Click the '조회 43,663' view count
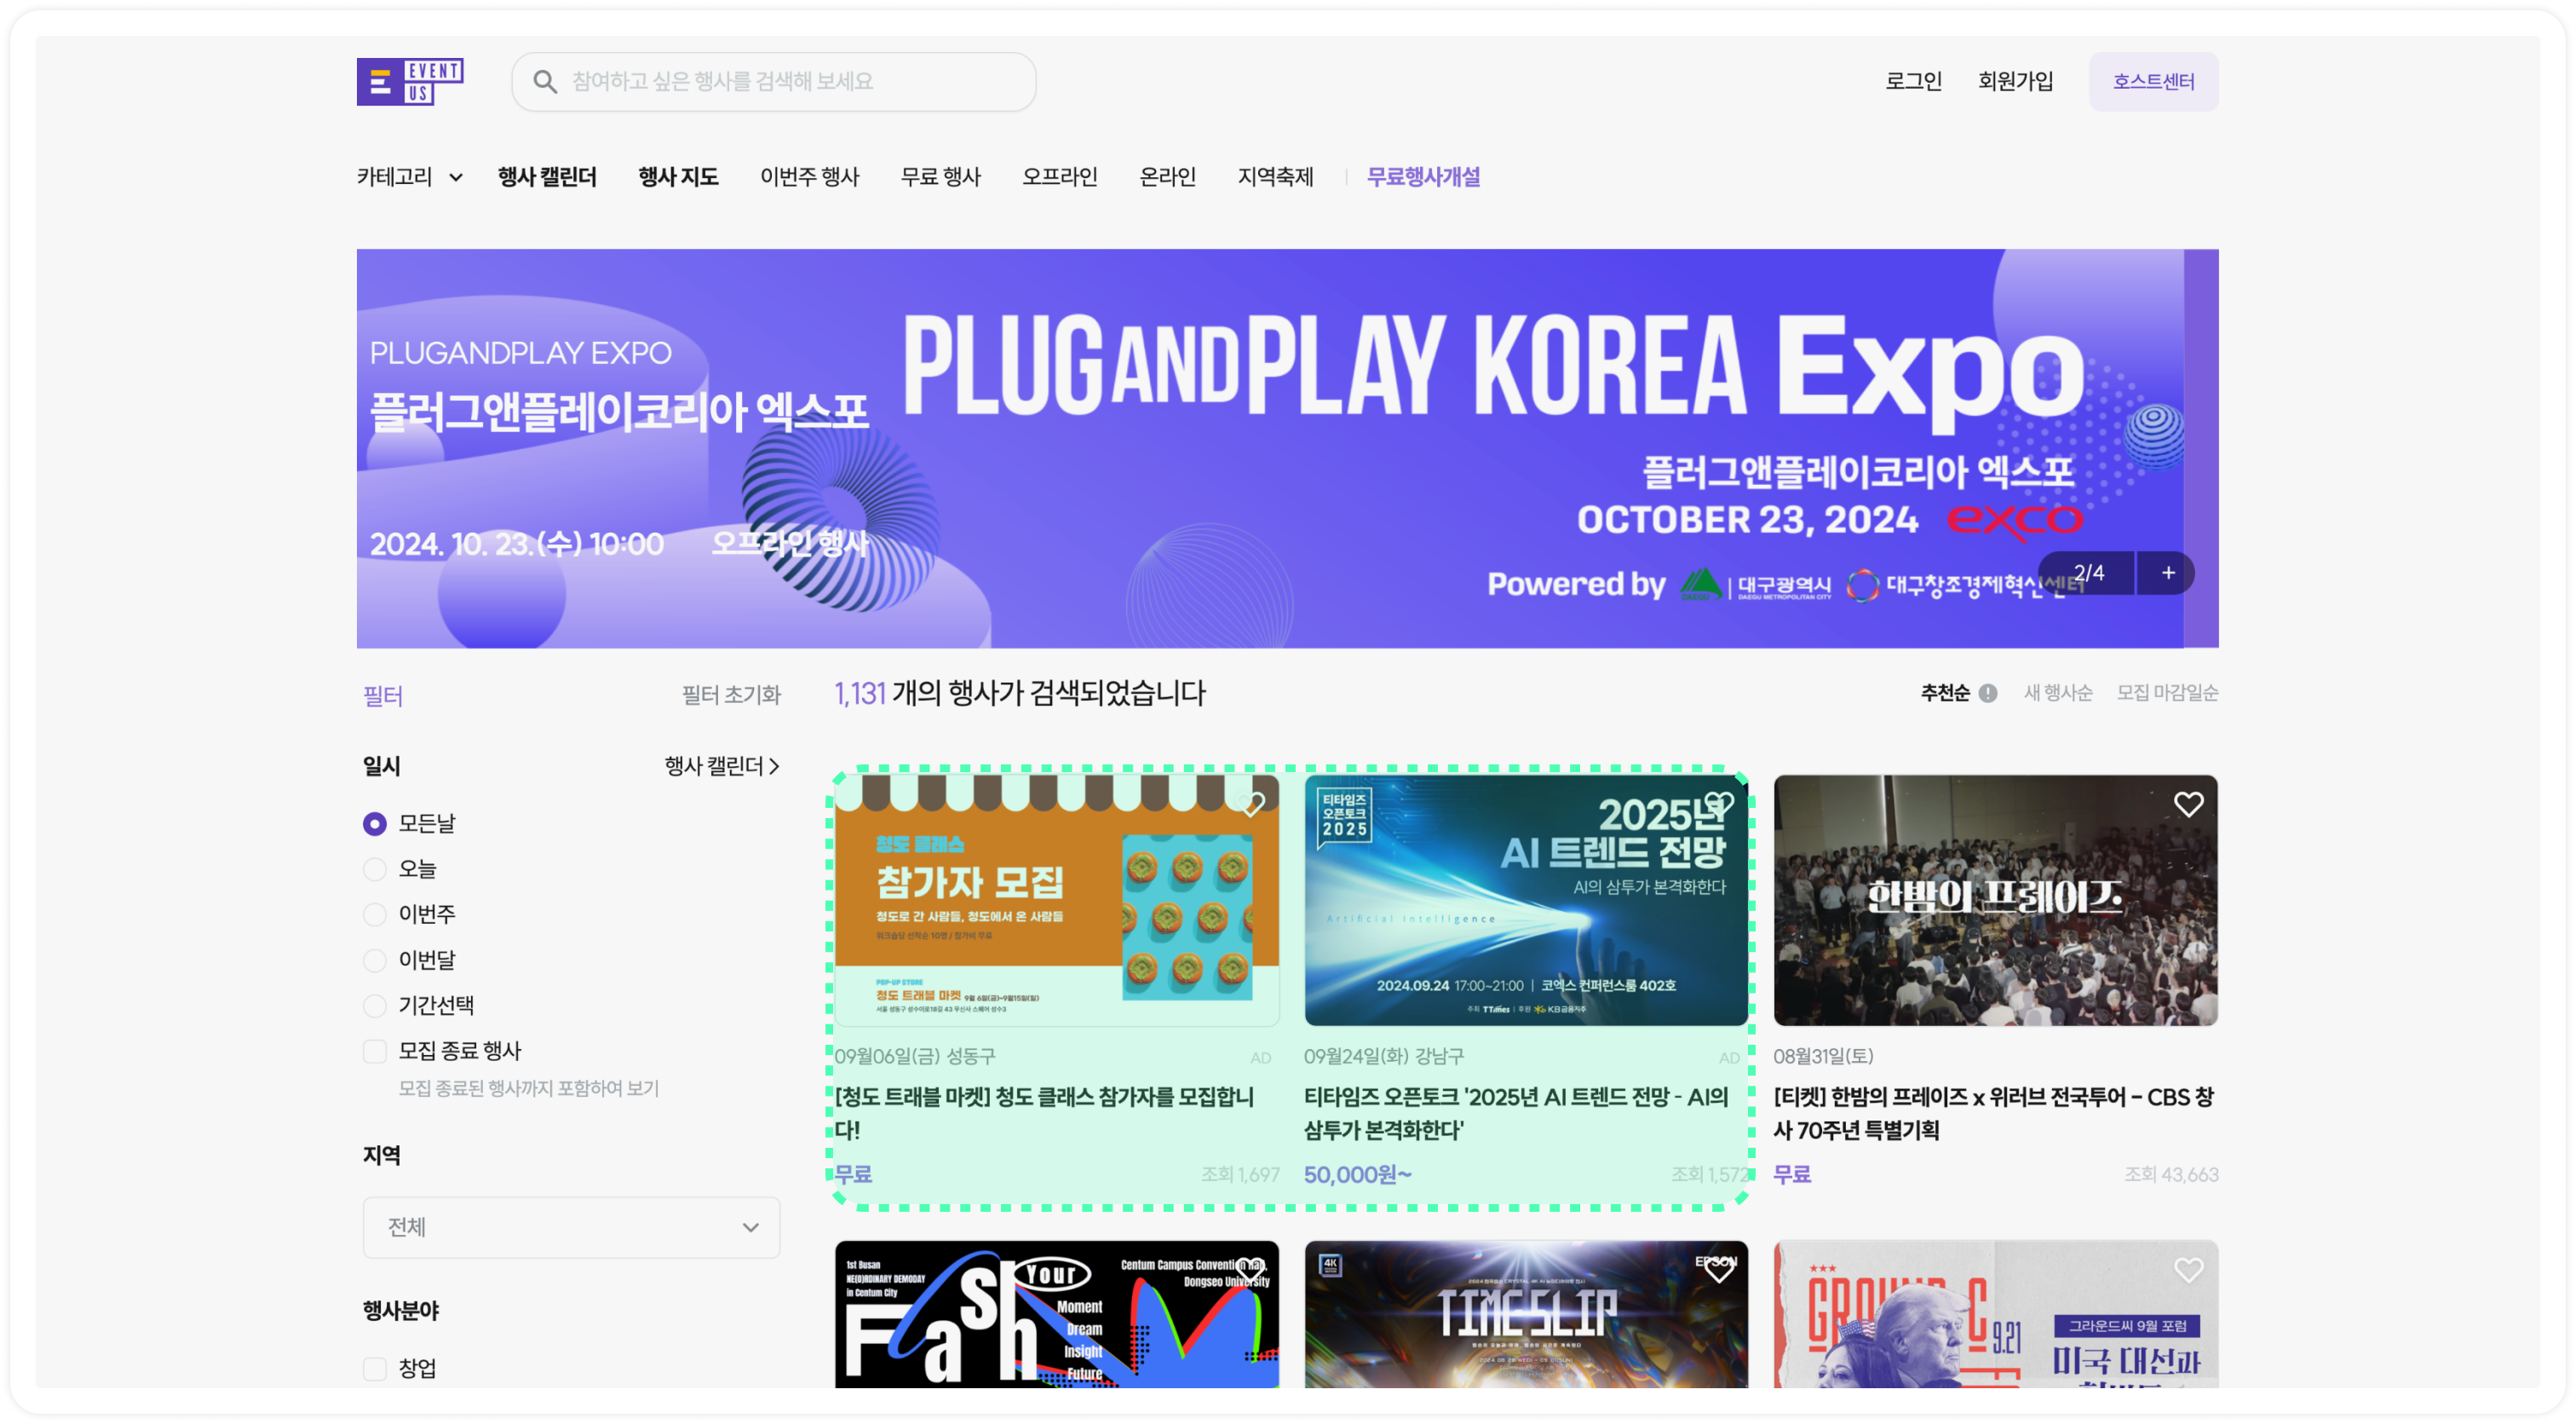 pos(2171,1173)
